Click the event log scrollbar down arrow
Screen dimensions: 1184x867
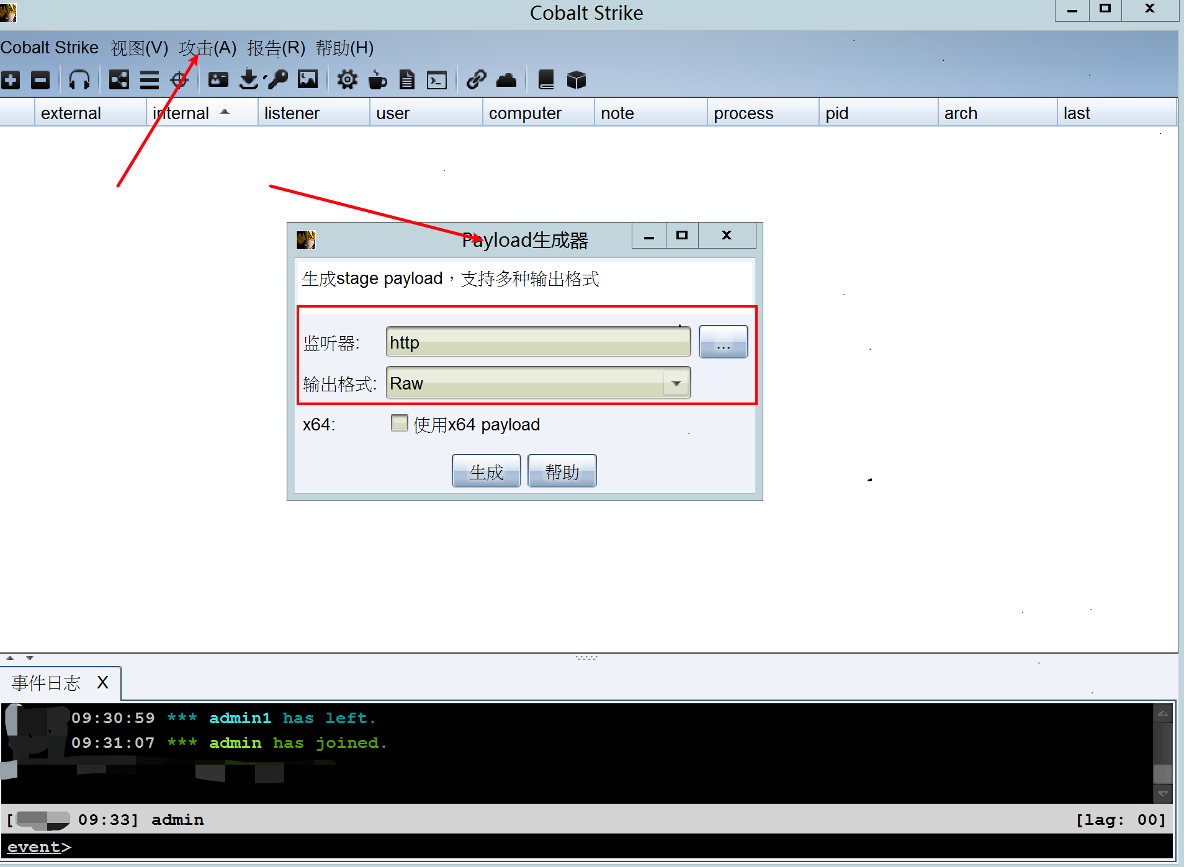click(1163, 793)
